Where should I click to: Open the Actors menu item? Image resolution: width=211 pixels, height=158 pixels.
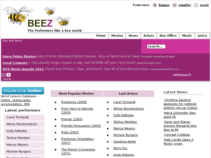point(149,36)
